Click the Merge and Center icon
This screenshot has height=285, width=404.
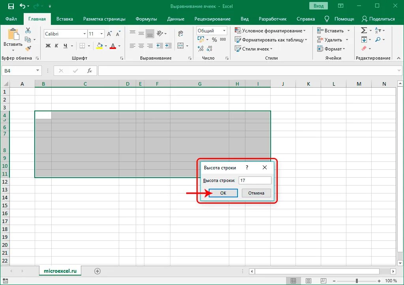click(181, 46)
